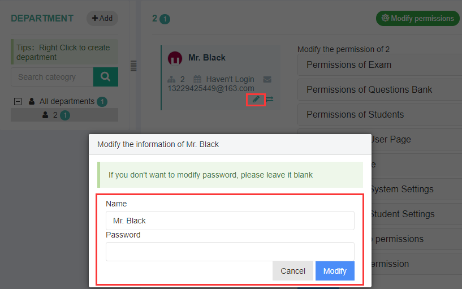Screen dimensions: 462x289
Task: Click the Password input field
Action: point(230,252)
